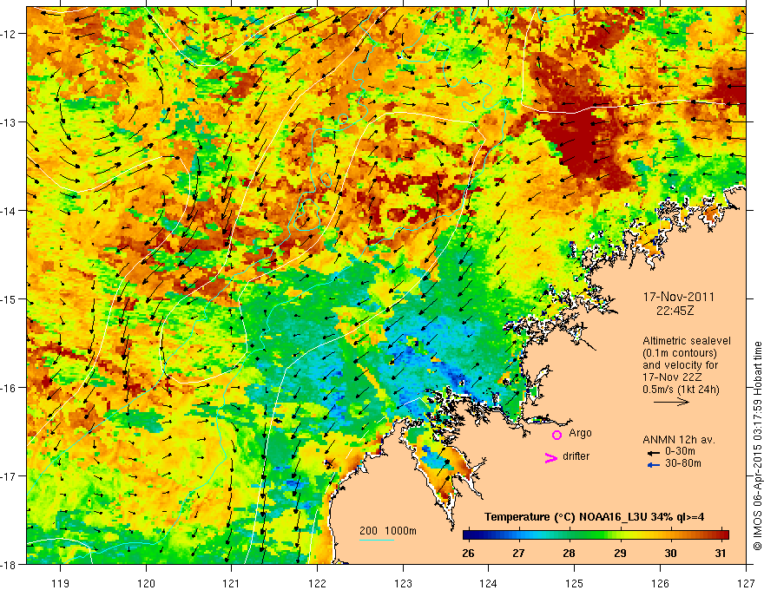The image size is (764, 590).
Task: Click the blue 30-80m arrow symbol
Action: (x=654, y=465)
